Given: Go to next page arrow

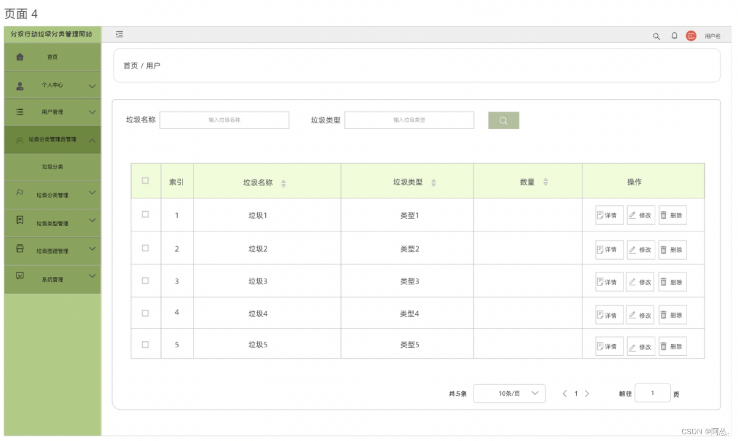Looking at the screenshot, I should [587, 394].
